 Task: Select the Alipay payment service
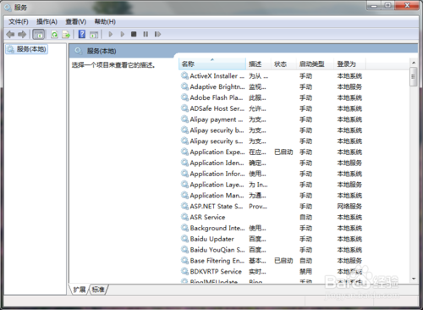point(272,119)
